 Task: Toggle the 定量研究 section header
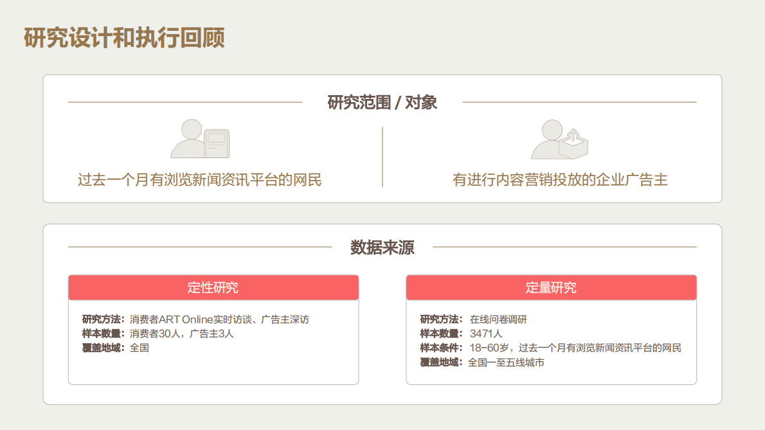click(552, 287)
